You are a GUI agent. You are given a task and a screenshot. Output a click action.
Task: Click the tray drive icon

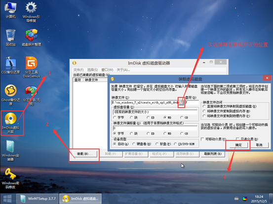236,198
